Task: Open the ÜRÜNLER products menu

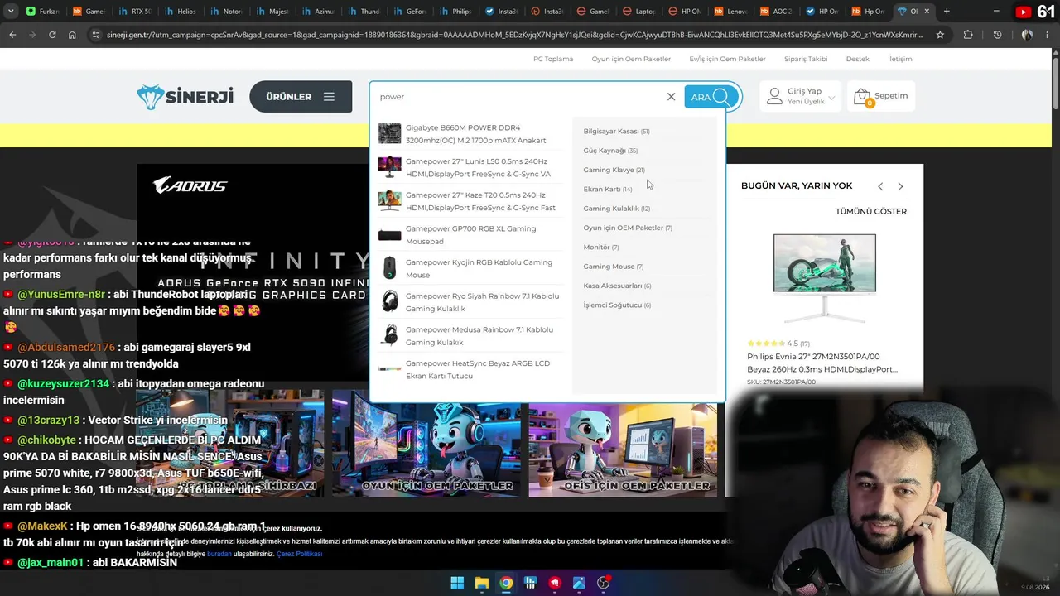Action: click(301, 97)
